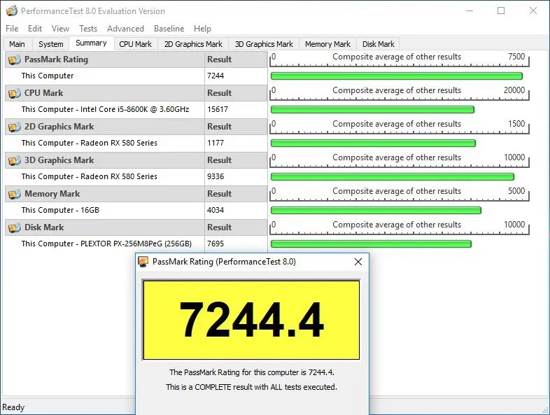550x415 pixels.
Task: Click the COMPLETE result message text
Action: (251, 387)
